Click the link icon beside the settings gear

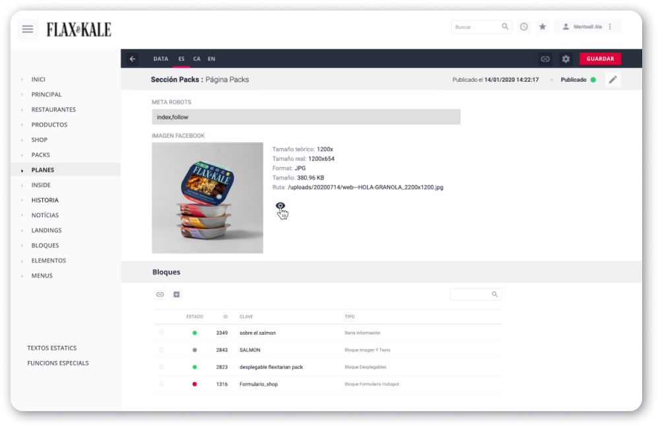(x=545, y=59)
